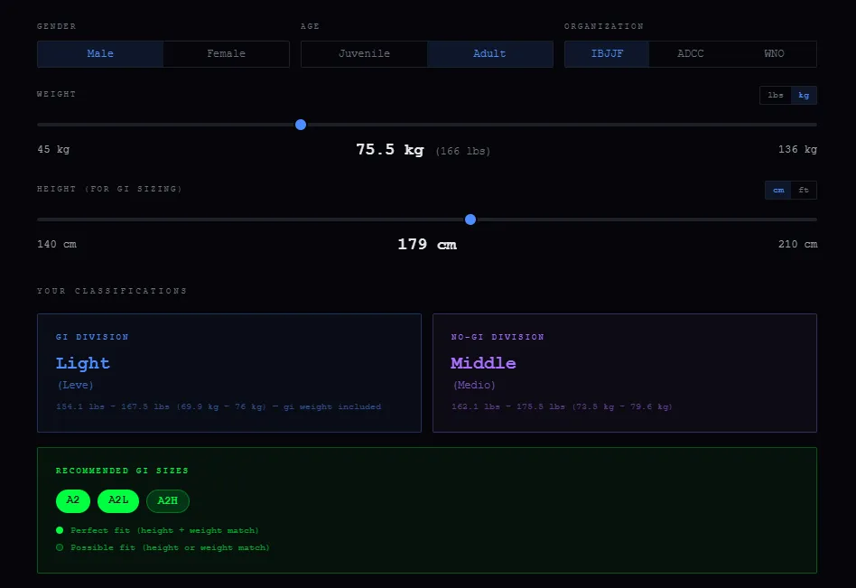
Task: Switch weight units to kg
Action: [x=803, y=95]
